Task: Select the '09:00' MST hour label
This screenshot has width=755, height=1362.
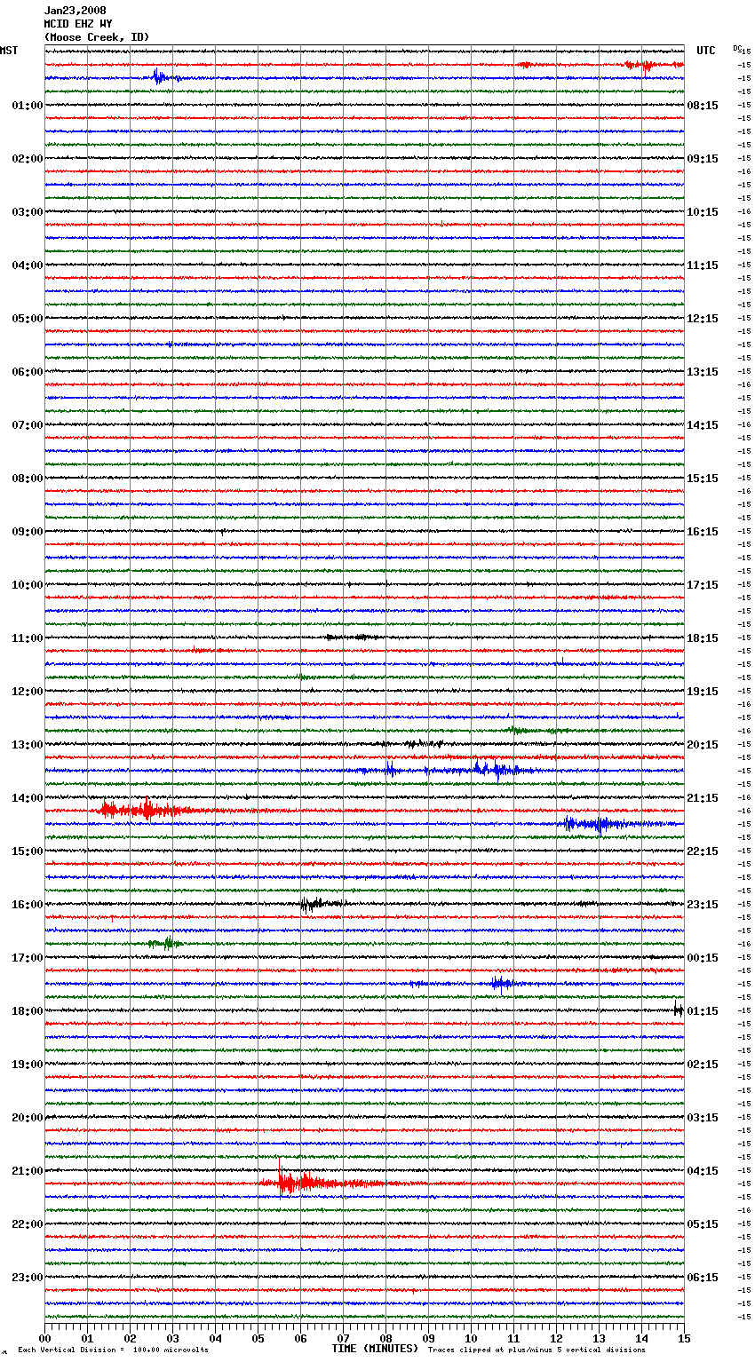Action: pos(27,532)
